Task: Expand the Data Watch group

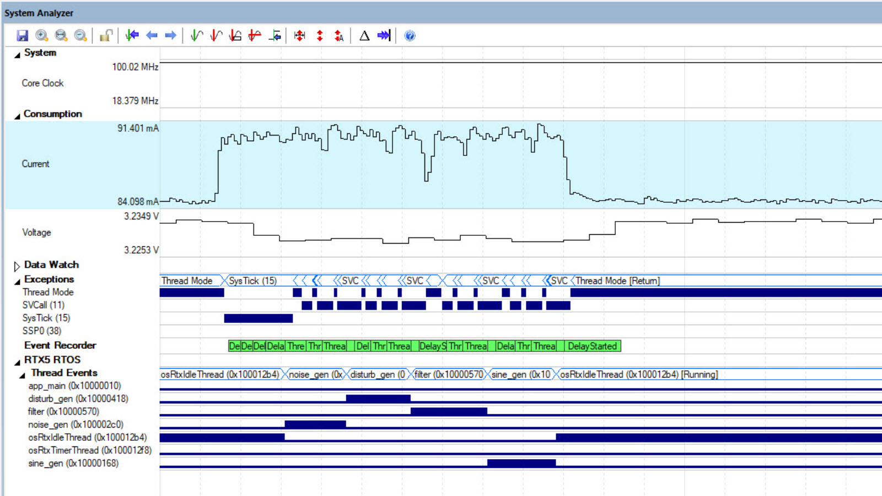Action: point(17,266)
